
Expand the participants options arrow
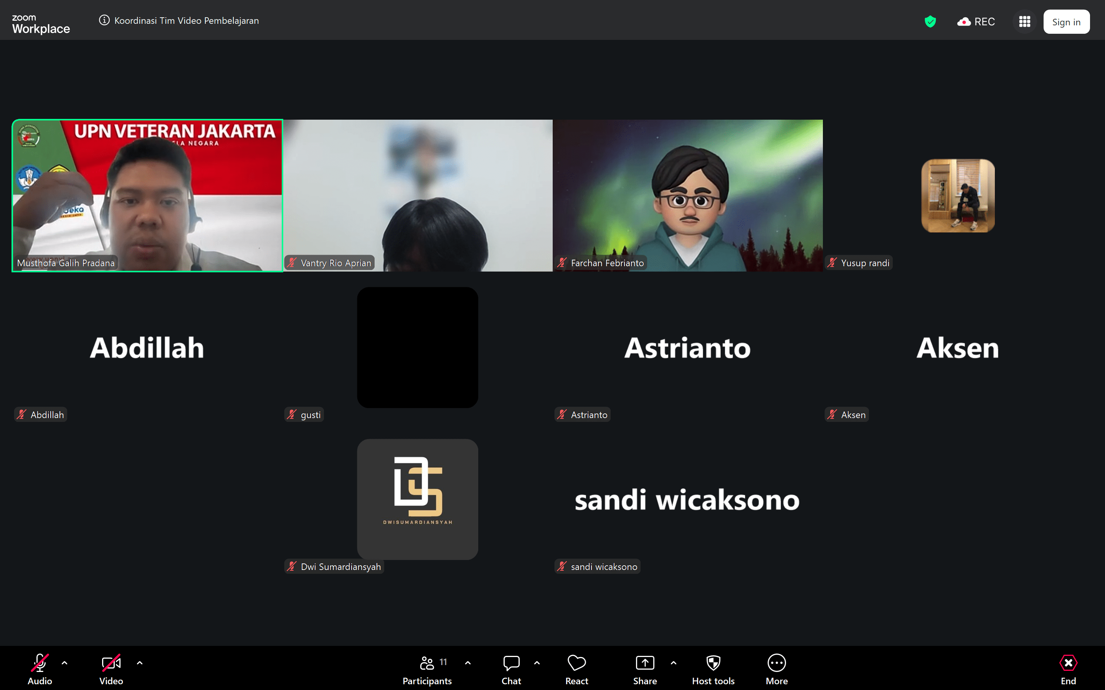click(x=467, y=663)
